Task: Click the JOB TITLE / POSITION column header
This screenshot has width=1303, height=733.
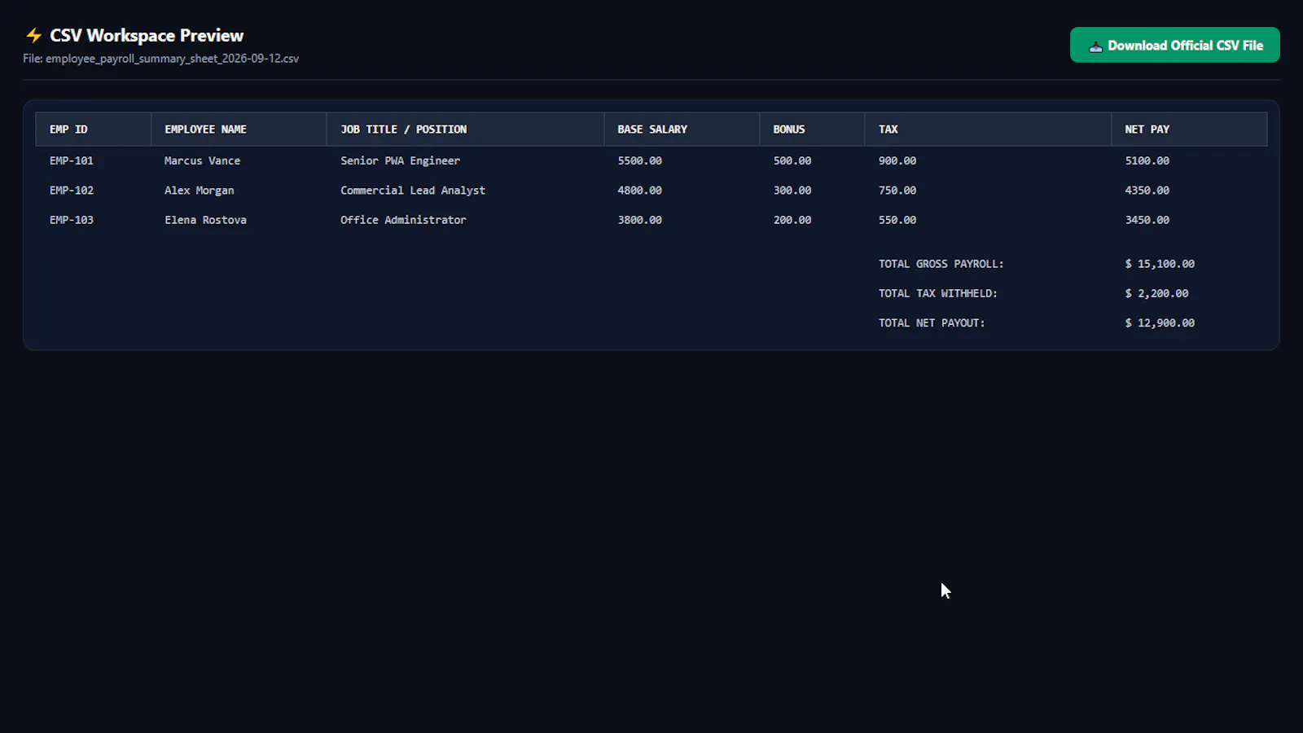Action: (466, 129)
